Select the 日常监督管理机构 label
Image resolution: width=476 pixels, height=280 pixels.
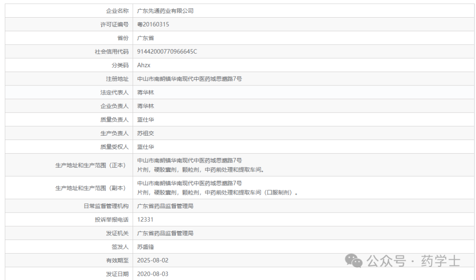pyautogui.click(x=106, y=206)
